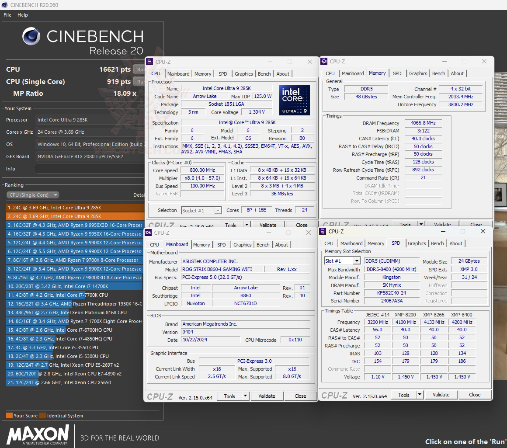Image resolution: width=507 pixels, height=448 pixels.
Task: Click the XMP-8400 frequency 4200 MHz cell
Action: [462, 322]
